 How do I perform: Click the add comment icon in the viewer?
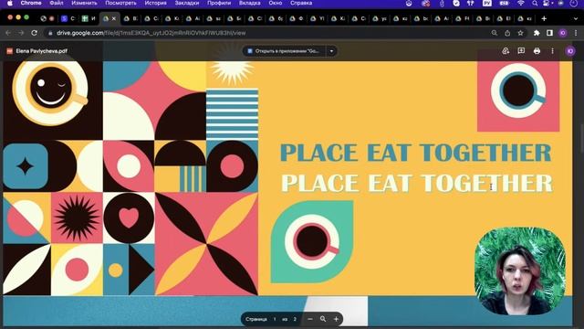click(x=521, y=51)
